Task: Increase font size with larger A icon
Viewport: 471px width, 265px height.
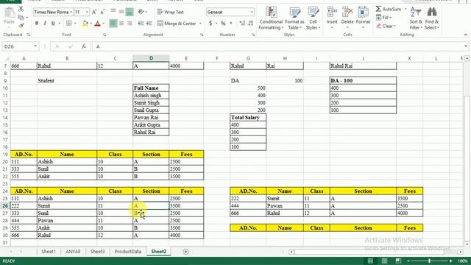Action: [x=94, y=12]
